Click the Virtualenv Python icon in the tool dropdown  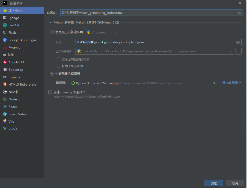[89, 32]
